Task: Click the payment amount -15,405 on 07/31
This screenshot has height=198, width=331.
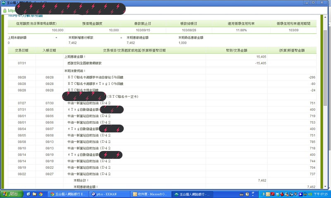Action: pyautogui.click(x=261, y=63)
